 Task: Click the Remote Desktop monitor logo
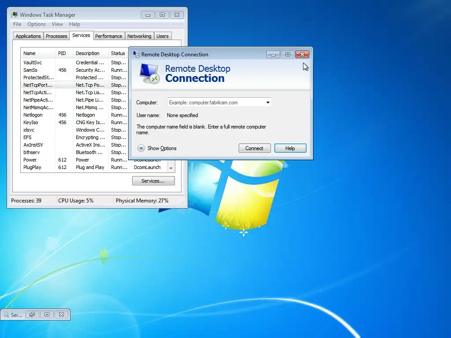click(150, 73)
